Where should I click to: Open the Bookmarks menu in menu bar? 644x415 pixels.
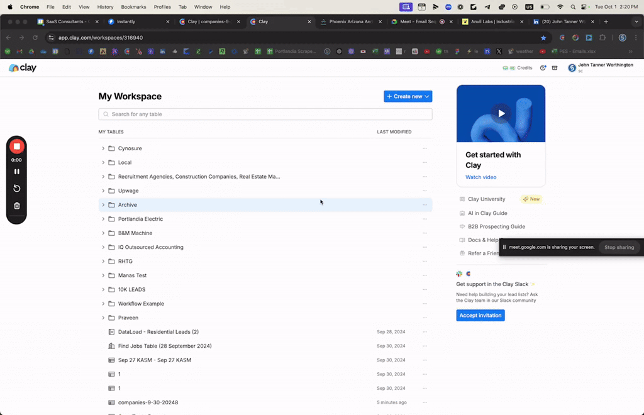(133, 7)
